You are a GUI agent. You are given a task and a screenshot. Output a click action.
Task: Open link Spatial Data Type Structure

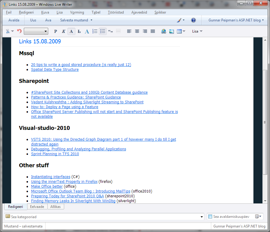coord(55,70)
